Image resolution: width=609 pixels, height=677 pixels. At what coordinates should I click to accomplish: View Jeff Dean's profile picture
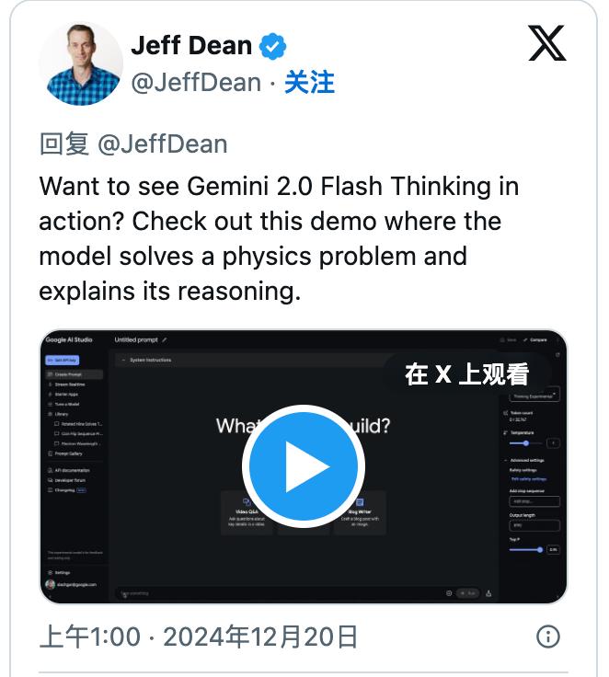click(x=81, y=63)
